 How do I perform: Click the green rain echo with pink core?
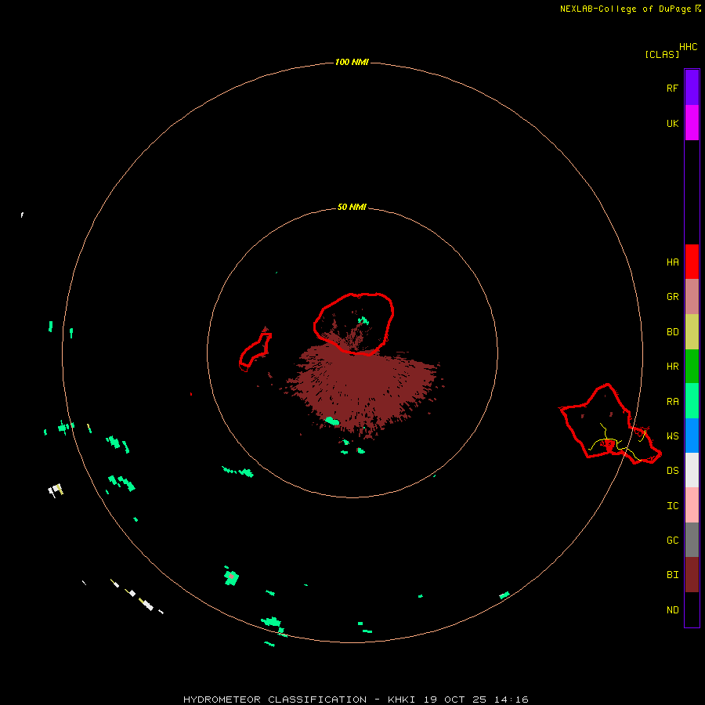(x=231, y=577)
